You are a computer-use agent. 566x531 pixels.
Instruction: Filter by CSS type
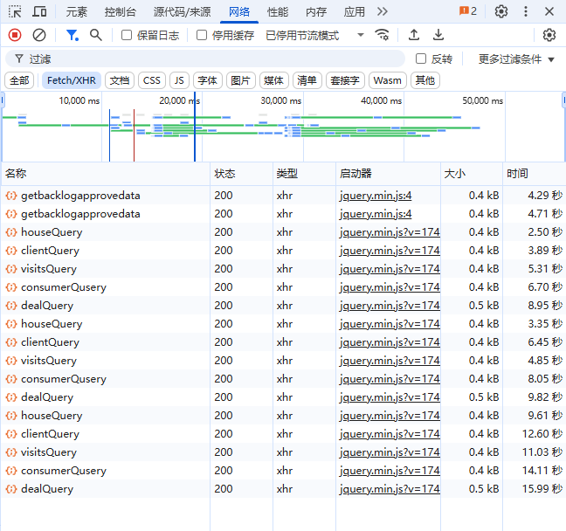[x=152, y=80]
